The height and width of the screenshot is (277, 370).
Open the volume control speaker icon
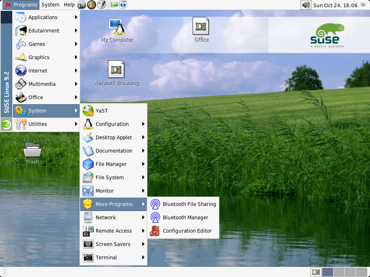click(306, 5)
